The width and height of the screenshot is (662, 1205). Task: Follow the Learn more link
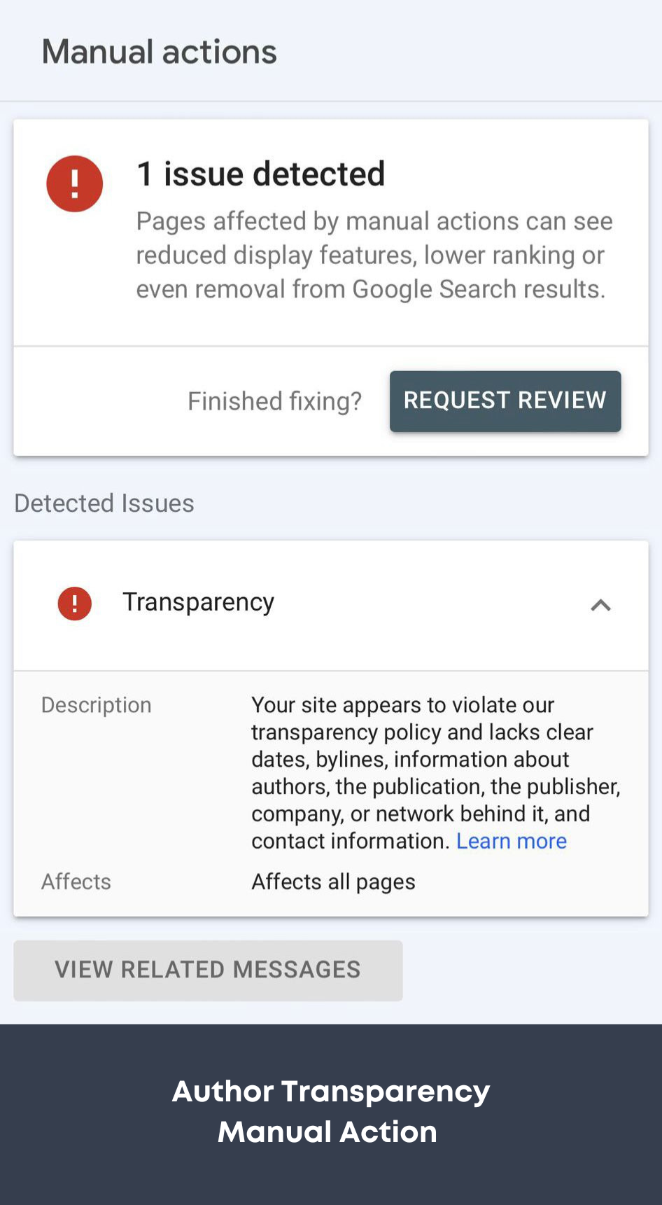tap(512, 840)
